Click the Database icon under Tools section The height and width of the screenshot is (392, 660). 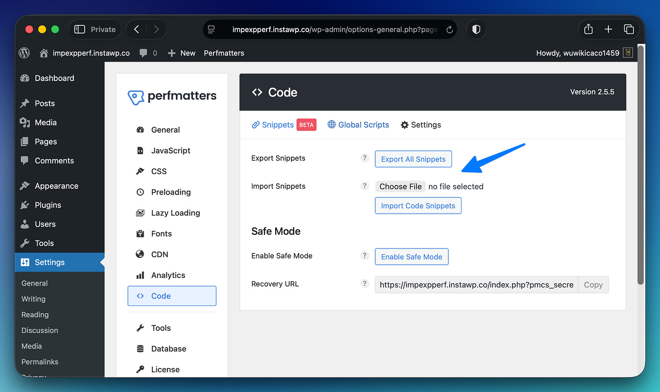(141, 349)
